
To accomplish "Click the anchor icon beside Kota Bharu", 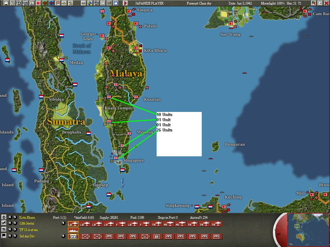I will pyautogui.click(x=4, y=217).
